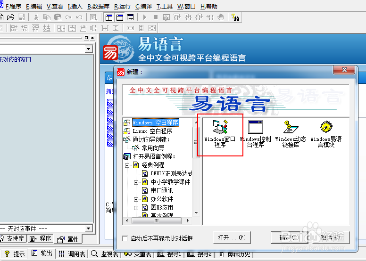Click the same height toolbar icon
This screenshot has height=261, width=366.
point(141,28)
